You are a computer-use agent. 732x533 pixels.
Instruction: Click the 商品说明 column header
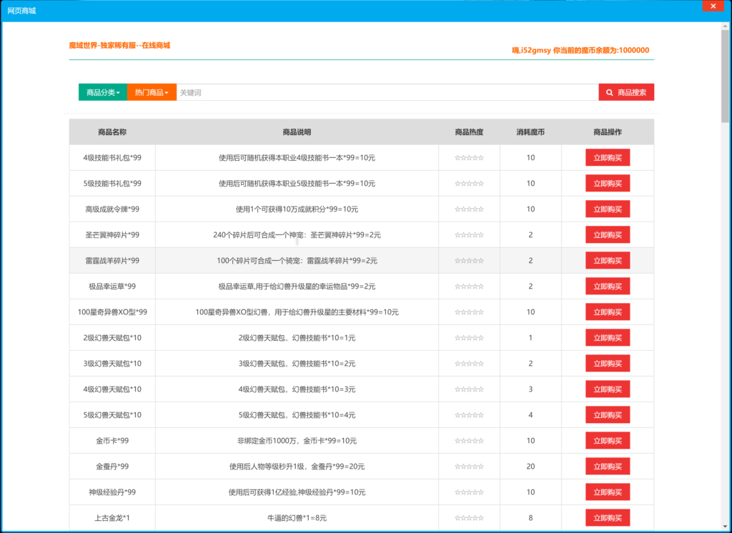tap(297, 132)
